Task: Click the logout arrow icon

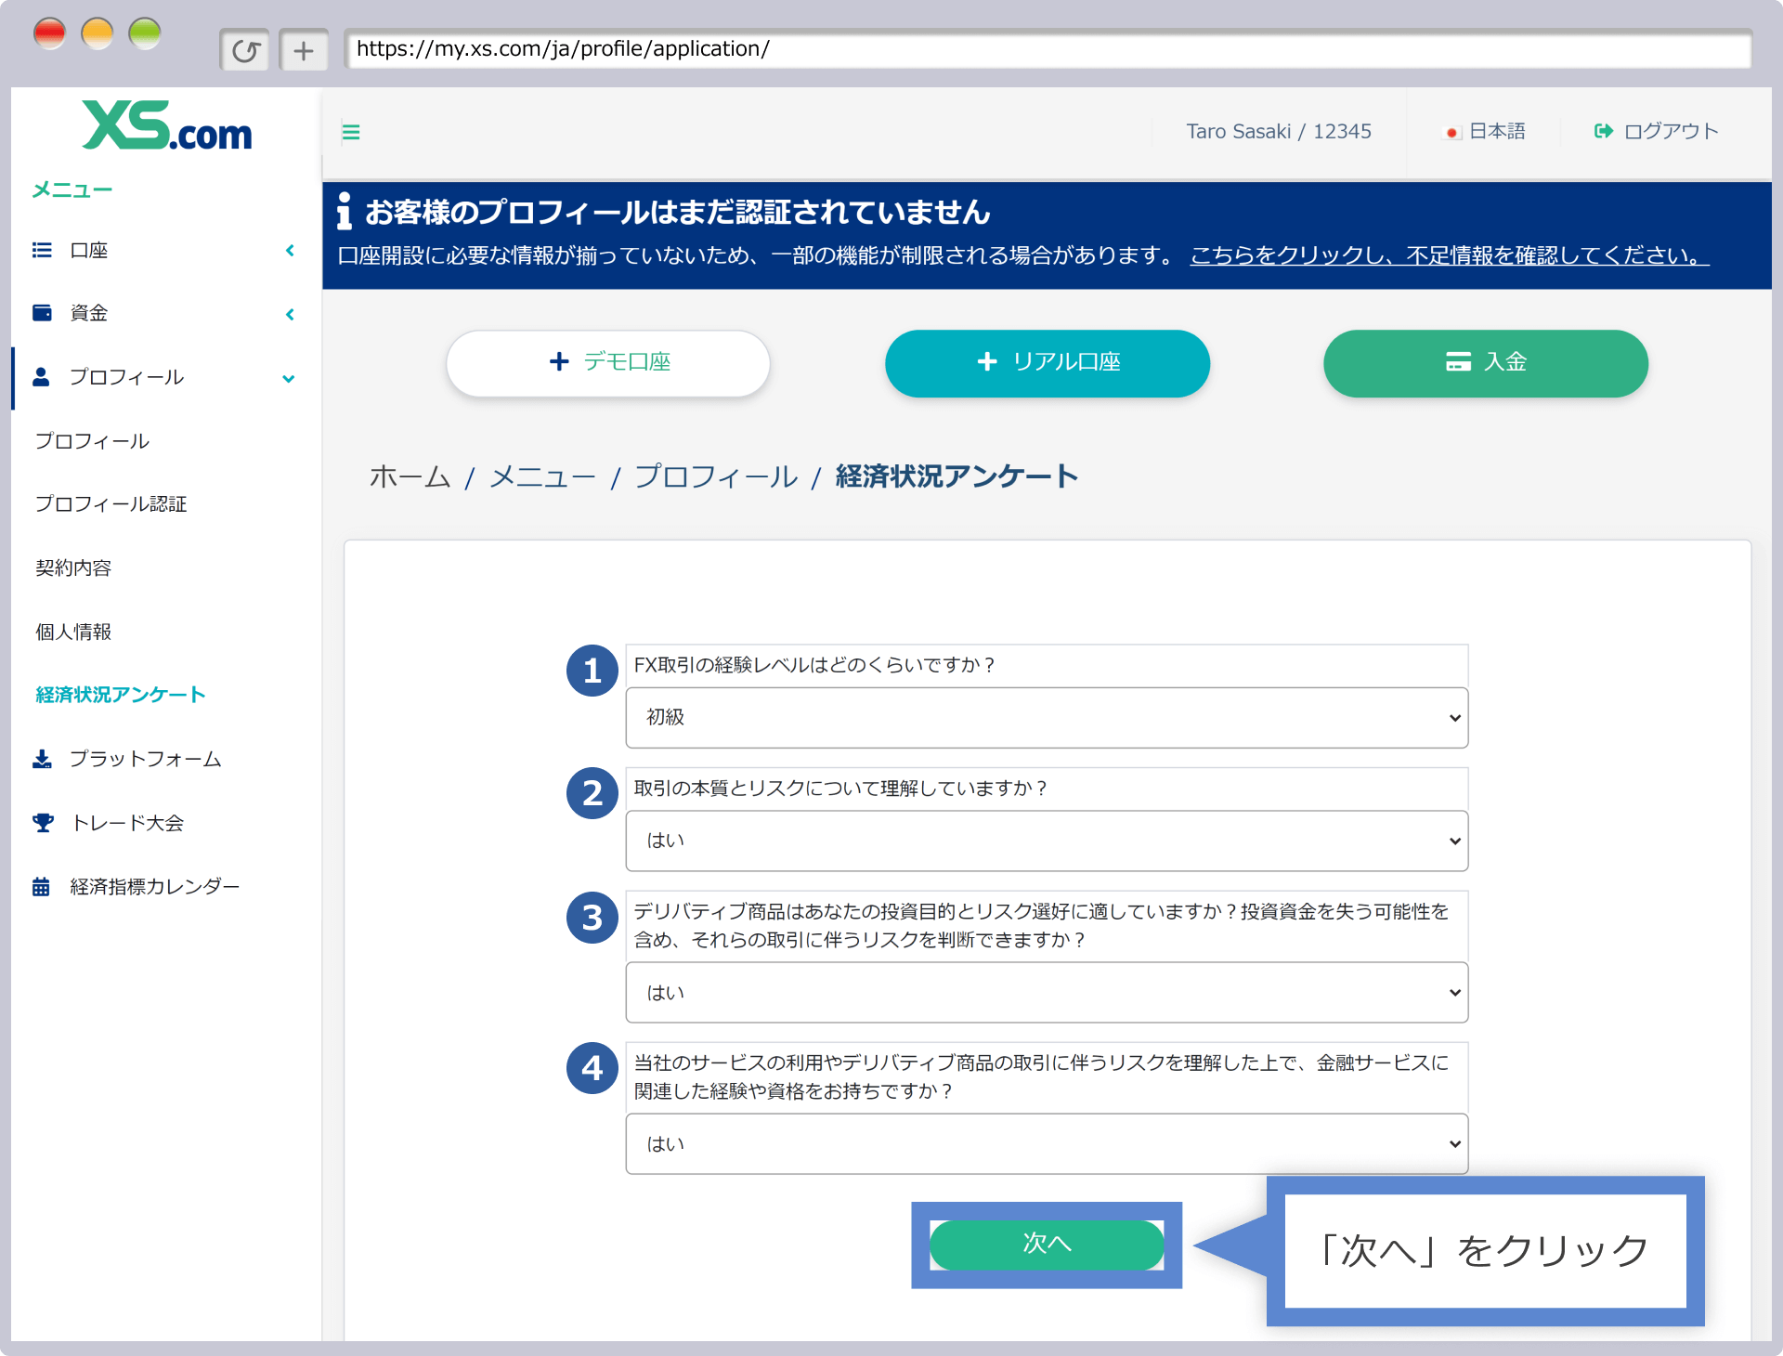Action: pyautogui.click(x=1604, y=131)
